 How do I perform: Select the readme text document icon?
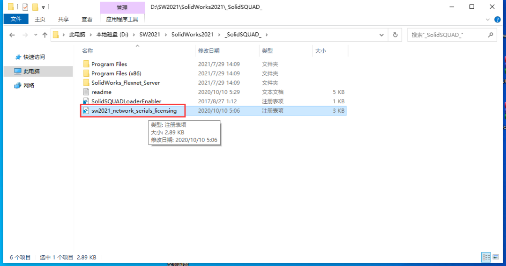(x=86, y=92)
